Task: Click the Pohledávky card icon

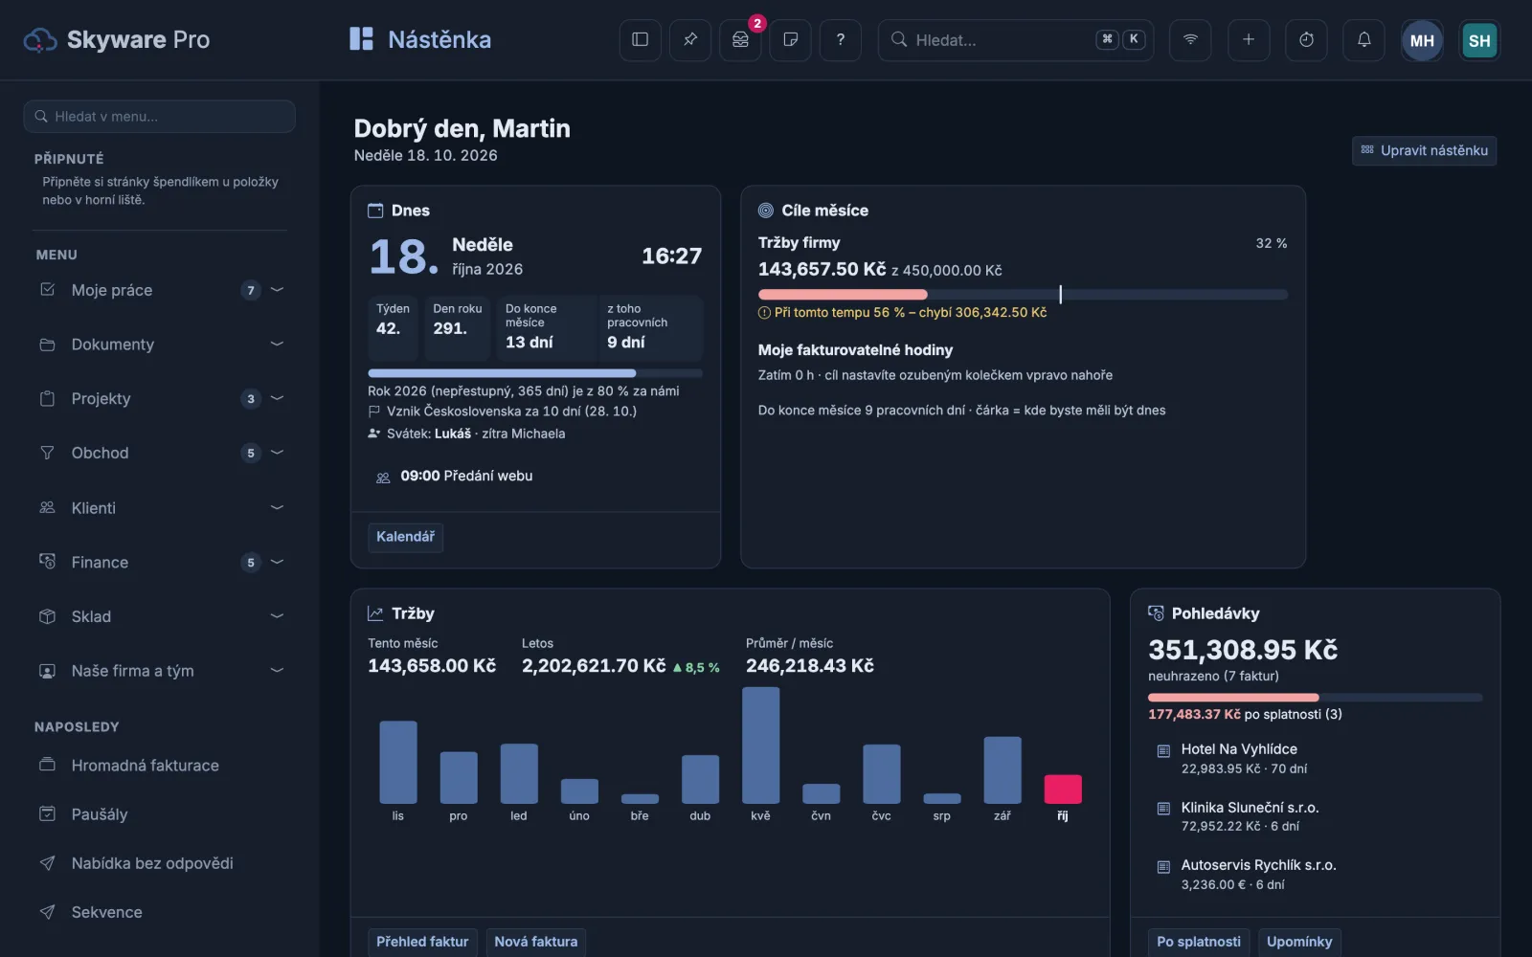Action: (1157, 613)
